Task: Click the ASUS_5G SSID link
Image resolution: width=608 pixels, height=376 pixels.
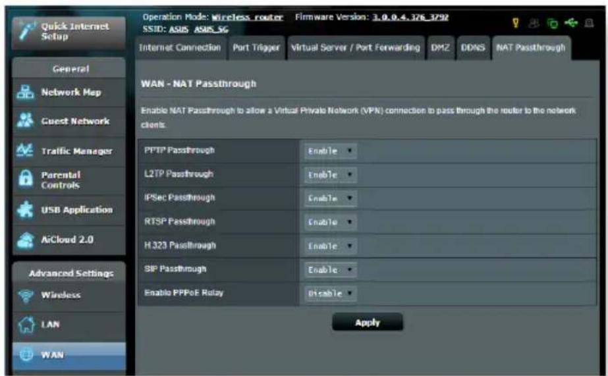Action: [211, 30]
